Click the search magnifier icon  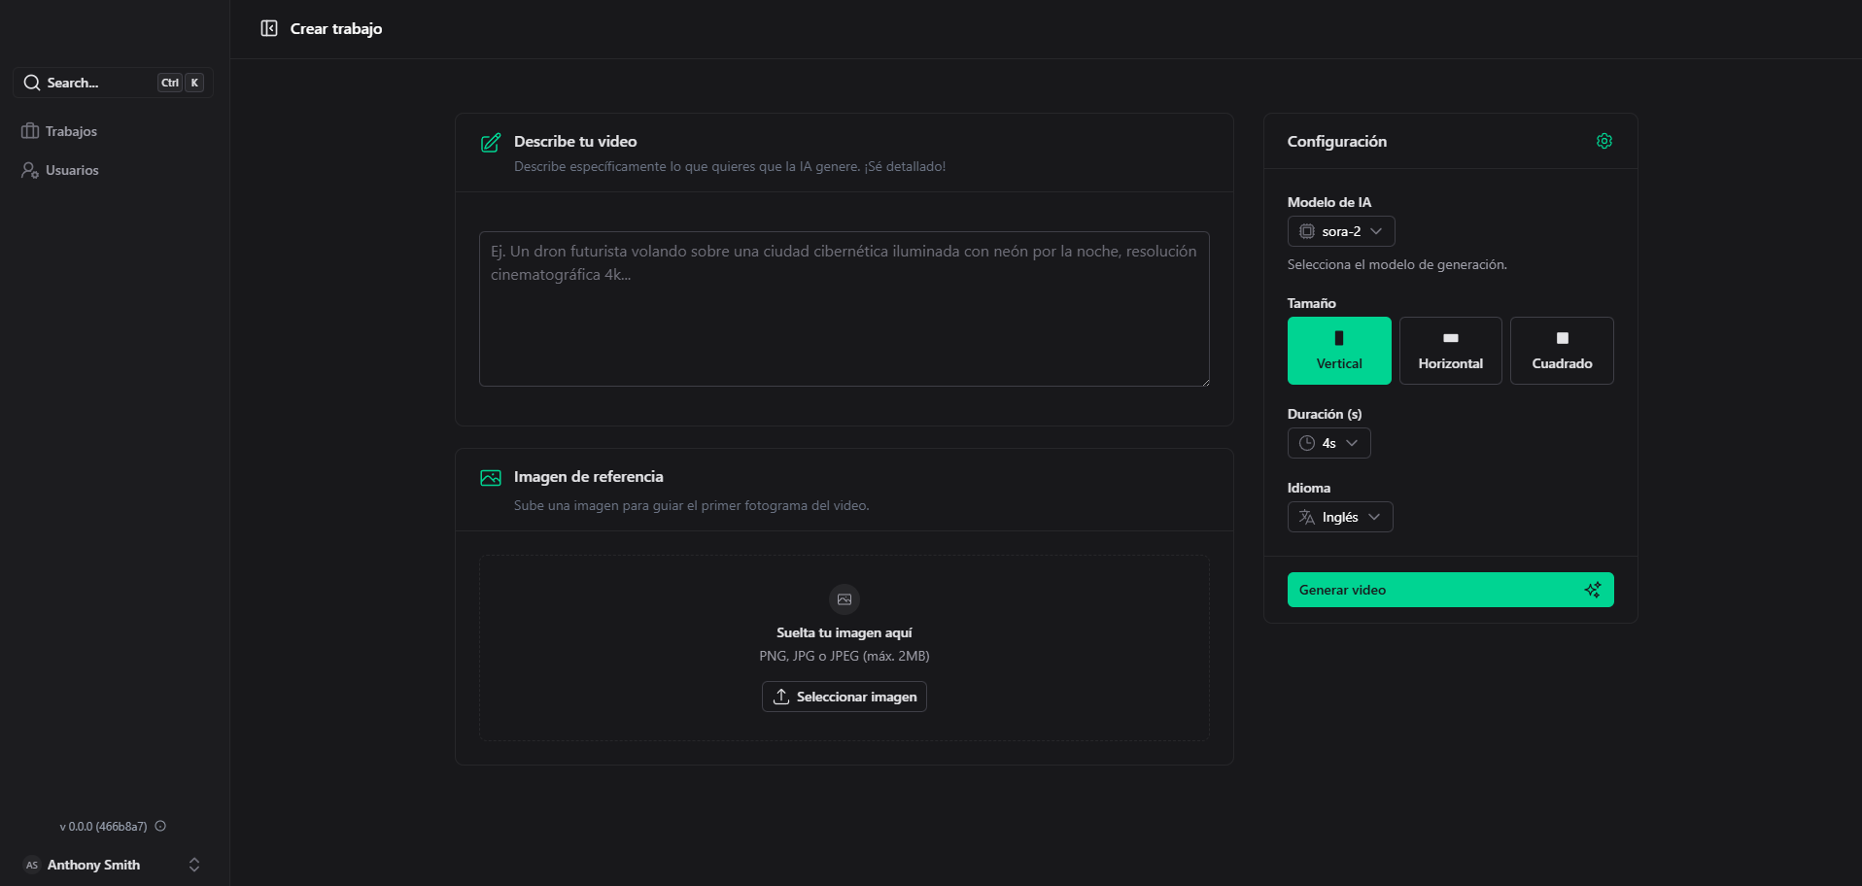32,83
